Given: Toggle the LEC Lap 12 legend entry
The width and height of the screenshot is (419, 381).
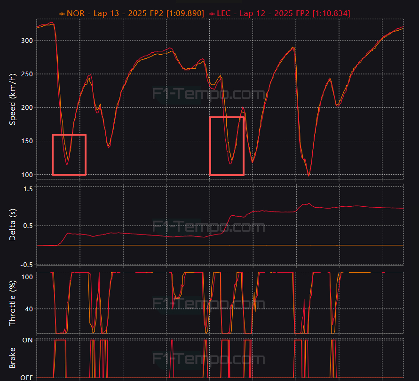Looking at the screenshot, I should click(279, 13).
